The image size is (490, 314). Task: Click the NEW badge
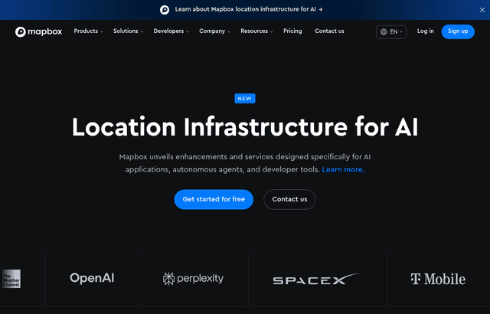tap(245, 99)
